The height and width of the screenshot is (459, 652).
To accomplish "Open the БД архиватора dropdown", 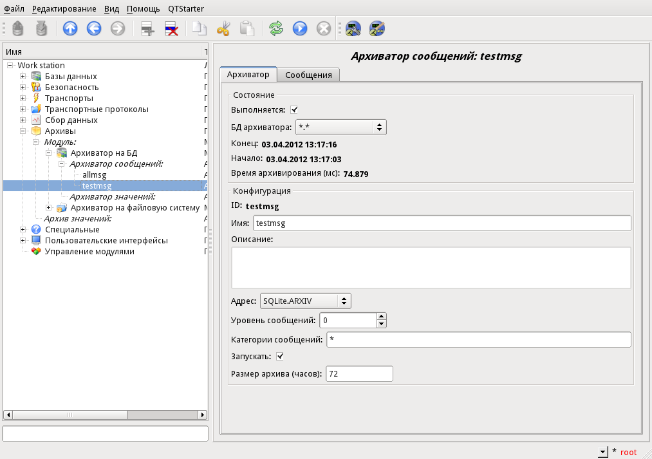I will click(340, 127).
